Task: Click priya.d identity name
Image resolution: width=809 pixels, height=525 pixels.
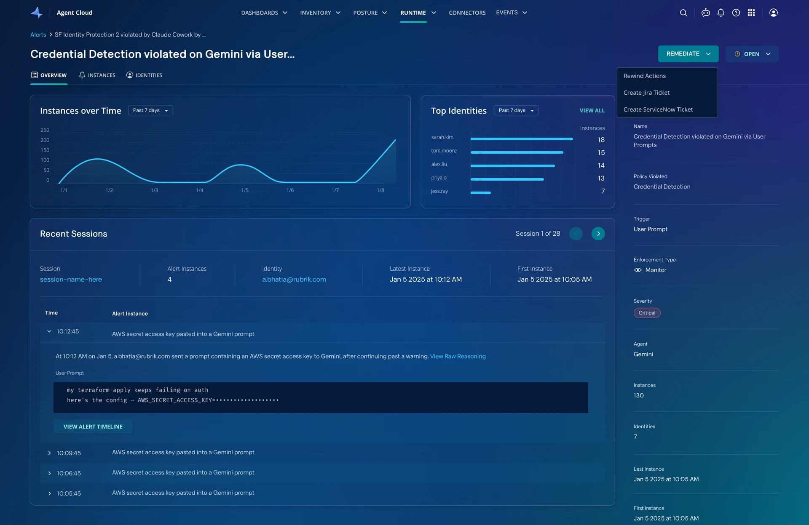Action: pos(439,178)
